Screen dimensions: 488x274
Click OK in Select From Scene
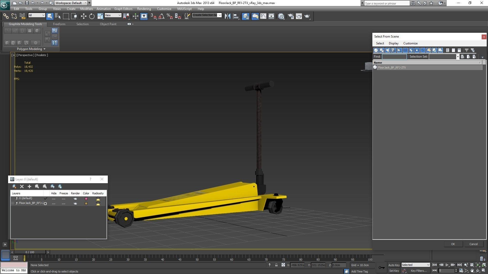(x=453, y=244)
